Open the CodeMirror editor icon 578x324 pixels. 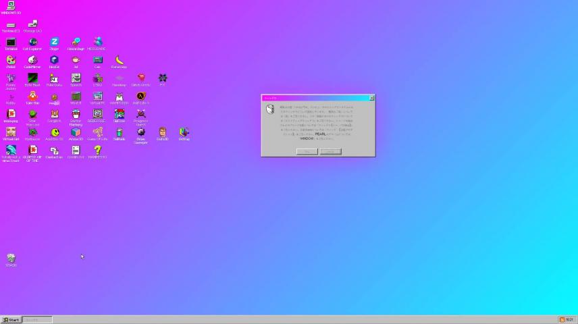tap(32, 62)
